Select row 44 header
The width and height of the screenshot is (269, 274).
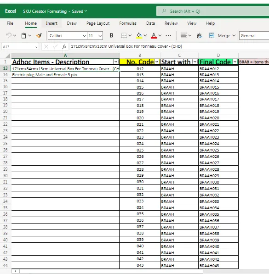(x=6, y=265)
